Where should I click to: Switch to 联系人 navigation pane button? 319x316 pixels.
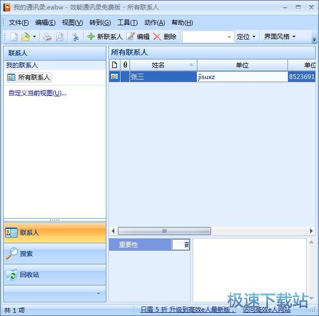click(x=55, y=232)
